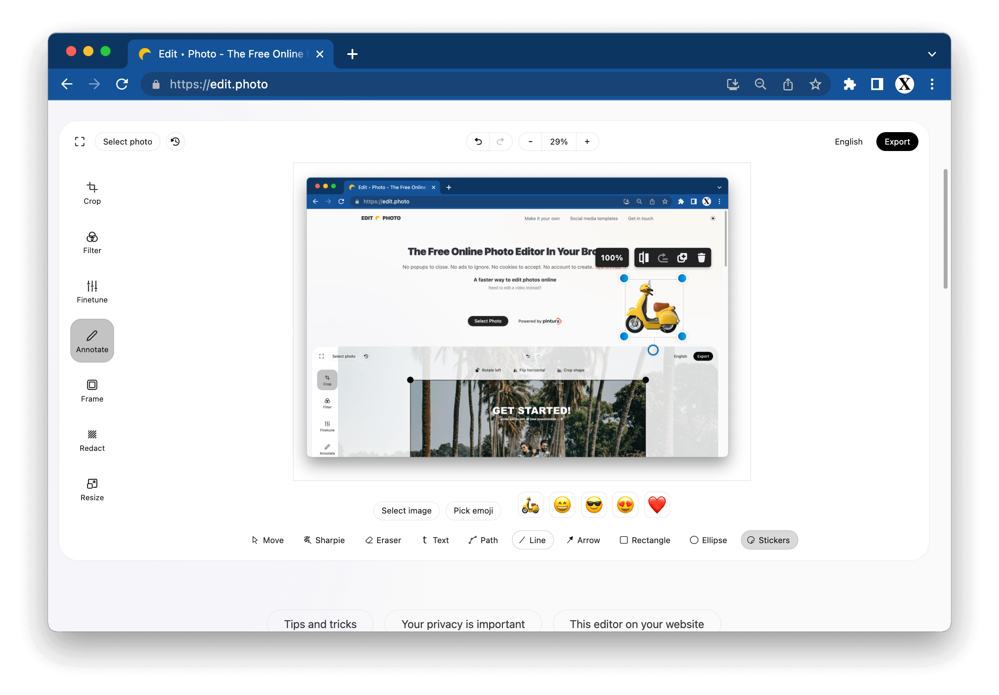Select the Rectangle shape tool
Screen dimensions: 999x695
[644, 540]
